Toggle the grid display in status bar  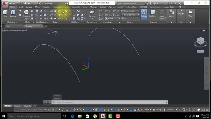(53, 110)
